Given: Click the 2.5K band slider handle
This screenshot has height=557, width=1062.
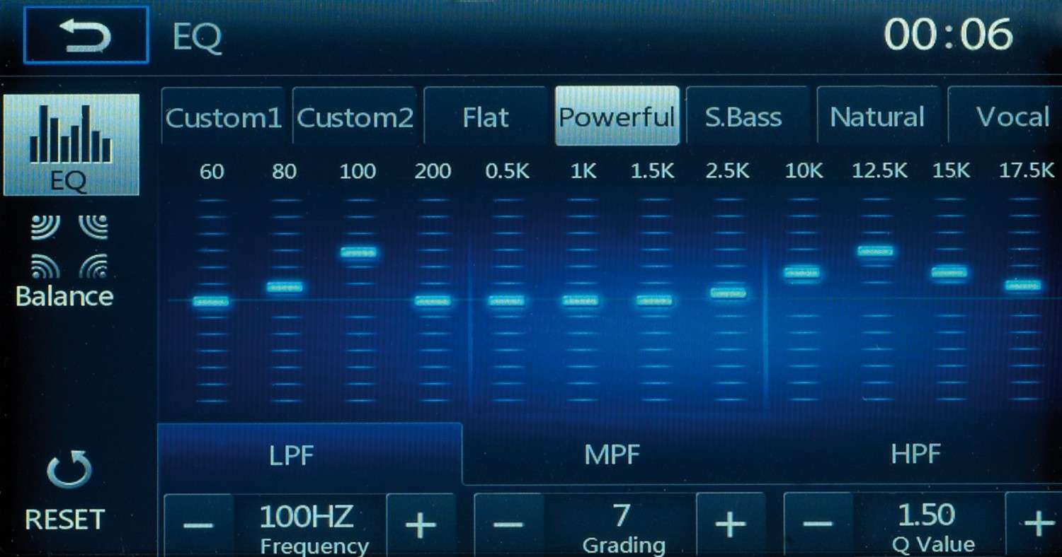Looking at the screenshot, I should (729, 293).
